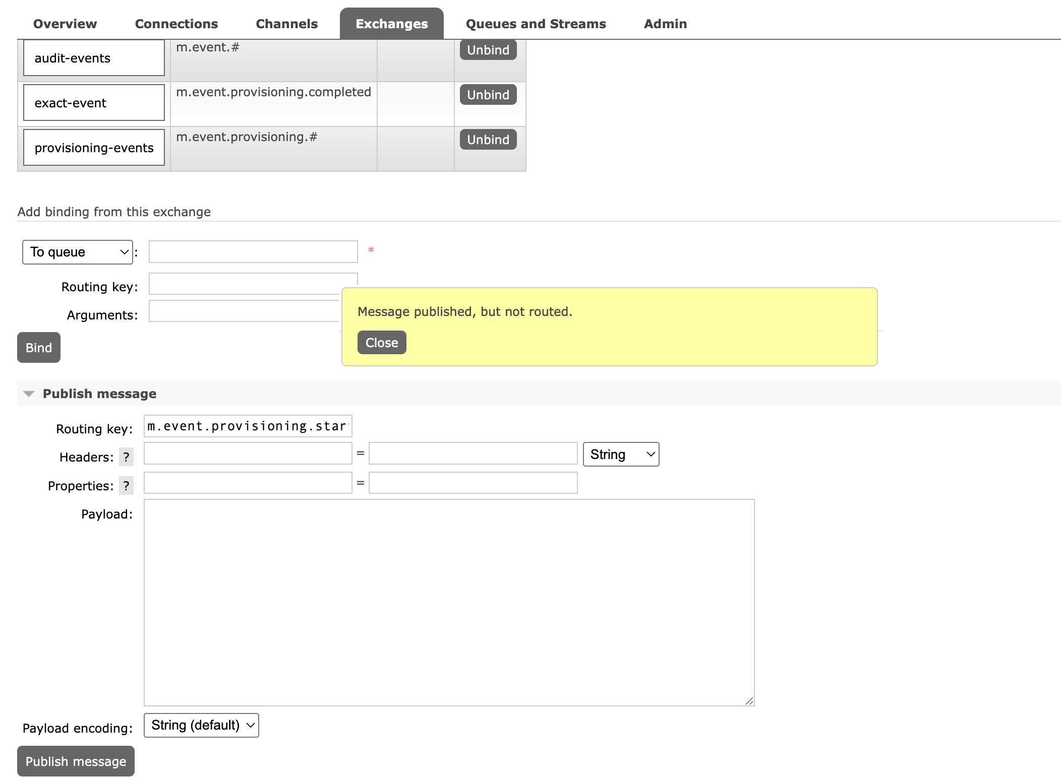Image resolution: width=1061 pixels, height=780 pixels.
Task: Close the 'Message published, but not routed' notice
Action: [x=382, y=343]
